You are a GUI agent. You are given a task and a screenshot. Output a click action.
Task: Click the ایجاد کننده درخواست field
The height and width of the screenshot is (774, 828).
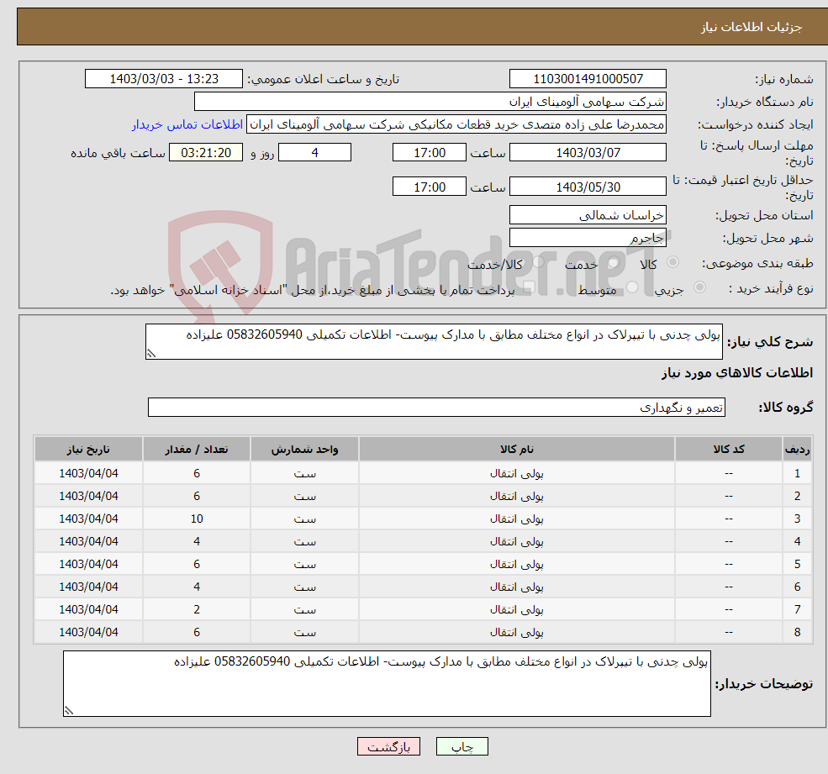pyautogui.click(x=456, y=124)
